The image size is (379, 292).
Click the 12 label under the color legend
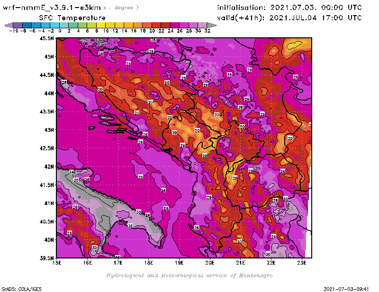(x=115, y=31)
